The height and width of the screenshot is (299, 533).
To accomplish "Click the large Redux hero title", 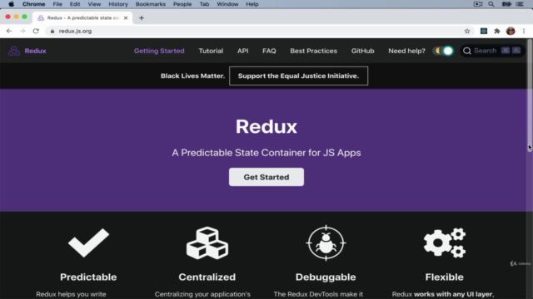I will [x=266, y=126].
